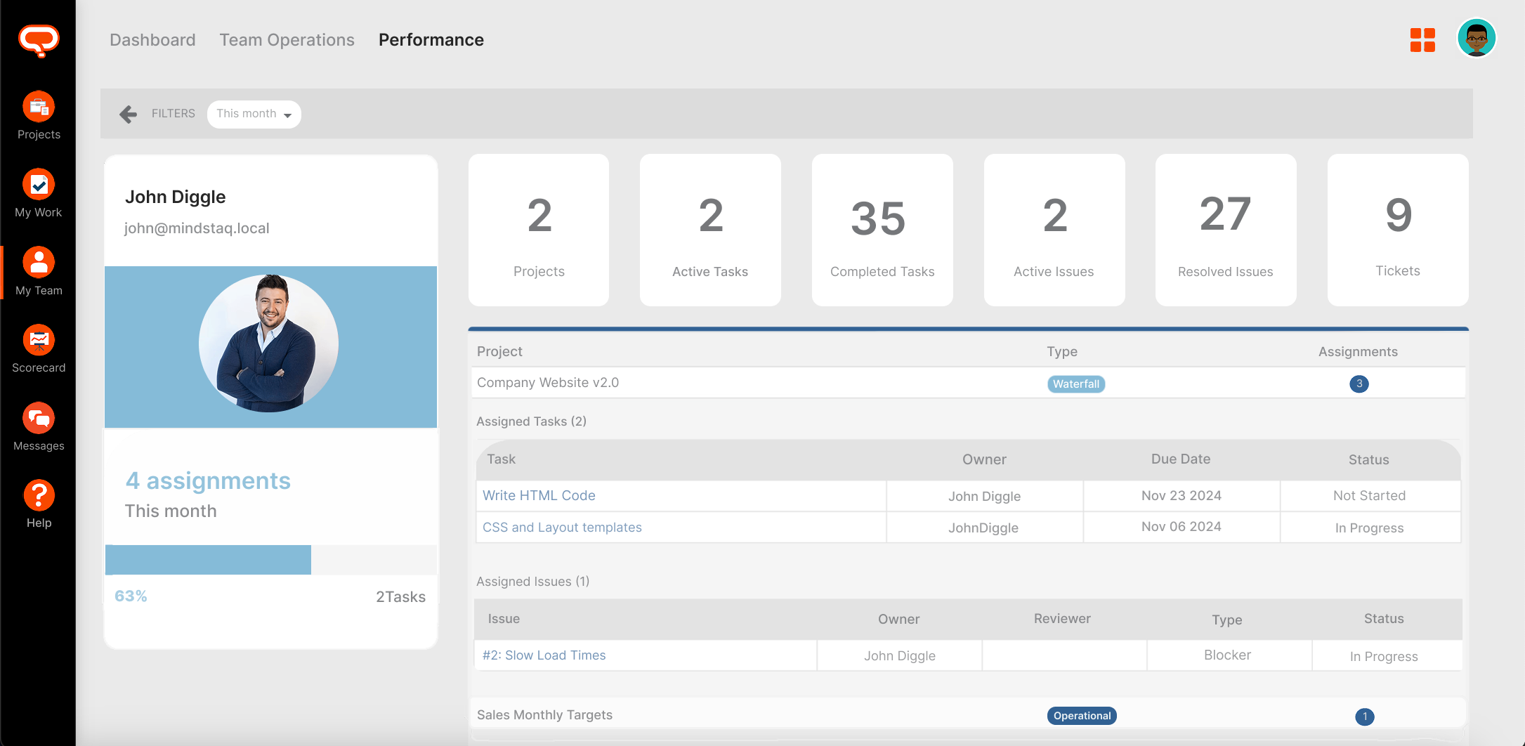
Task: Open the apps grid icon near the avatar
Action: pos(1422,41)
